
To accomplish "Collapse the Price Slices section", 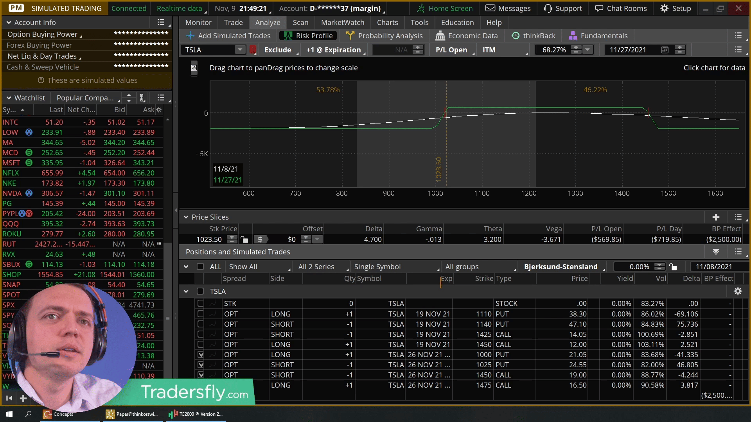I will point(186,217).
